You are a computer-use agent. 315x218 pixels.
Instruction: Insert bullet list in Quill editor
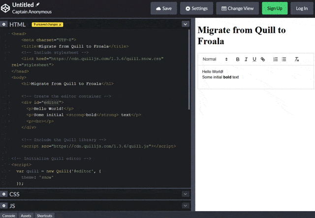(x=284, y=59)
